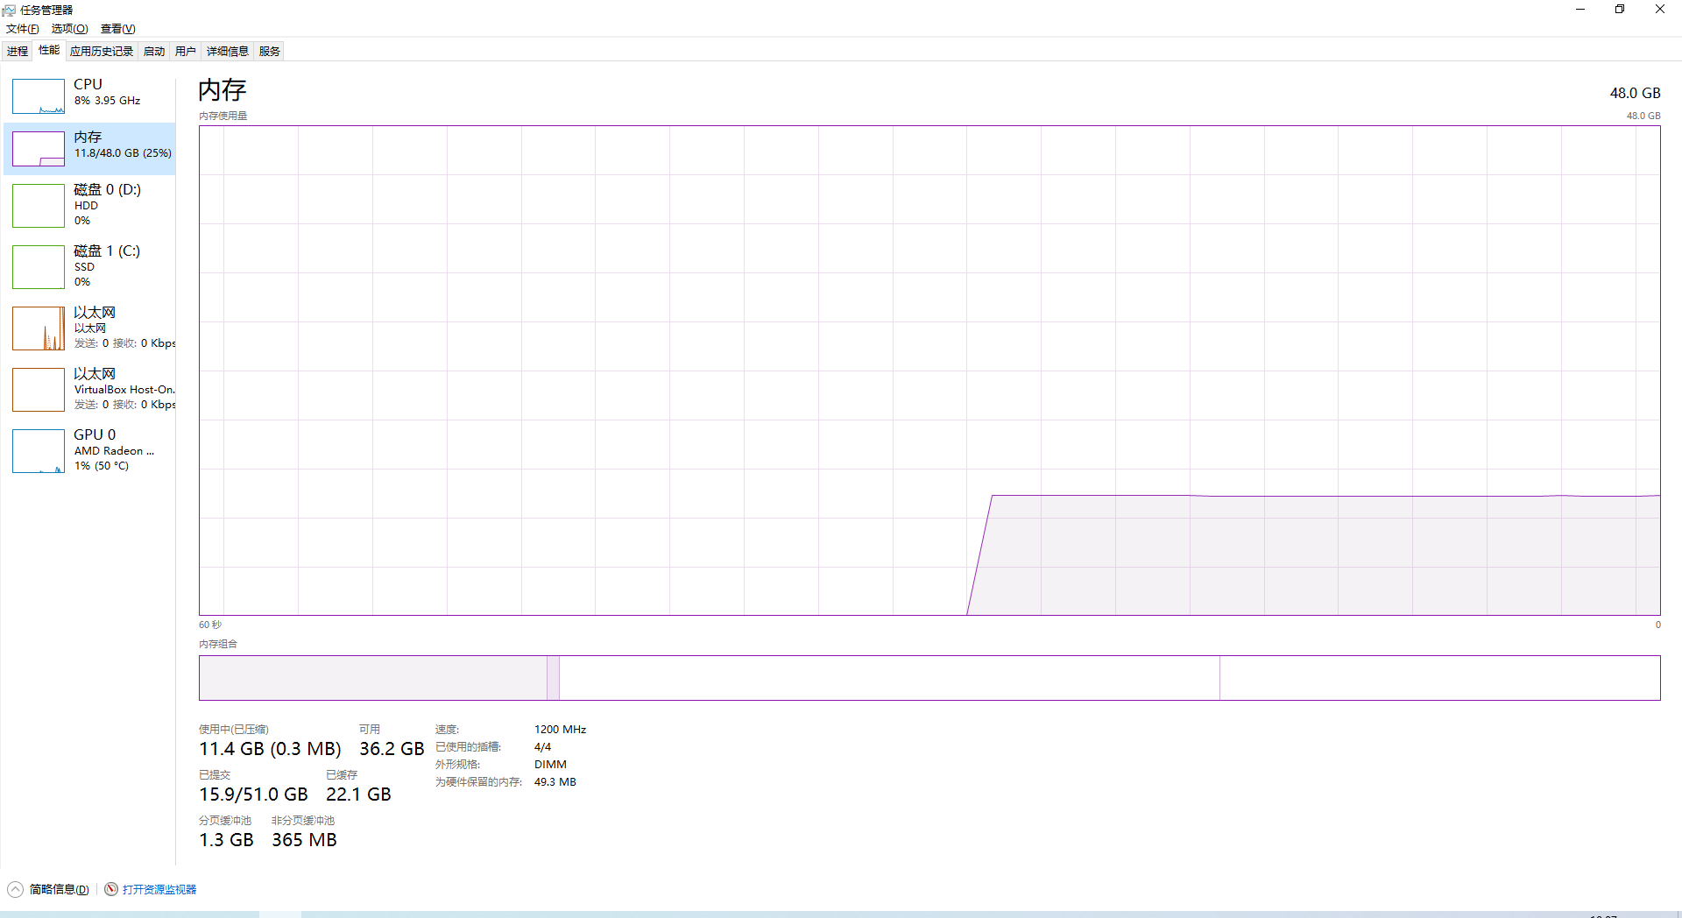Viewport: 1682px width, 918px height.
Task: Select the VirtualBox Host-Only 以太网 thumbnail
Action: 39,390
